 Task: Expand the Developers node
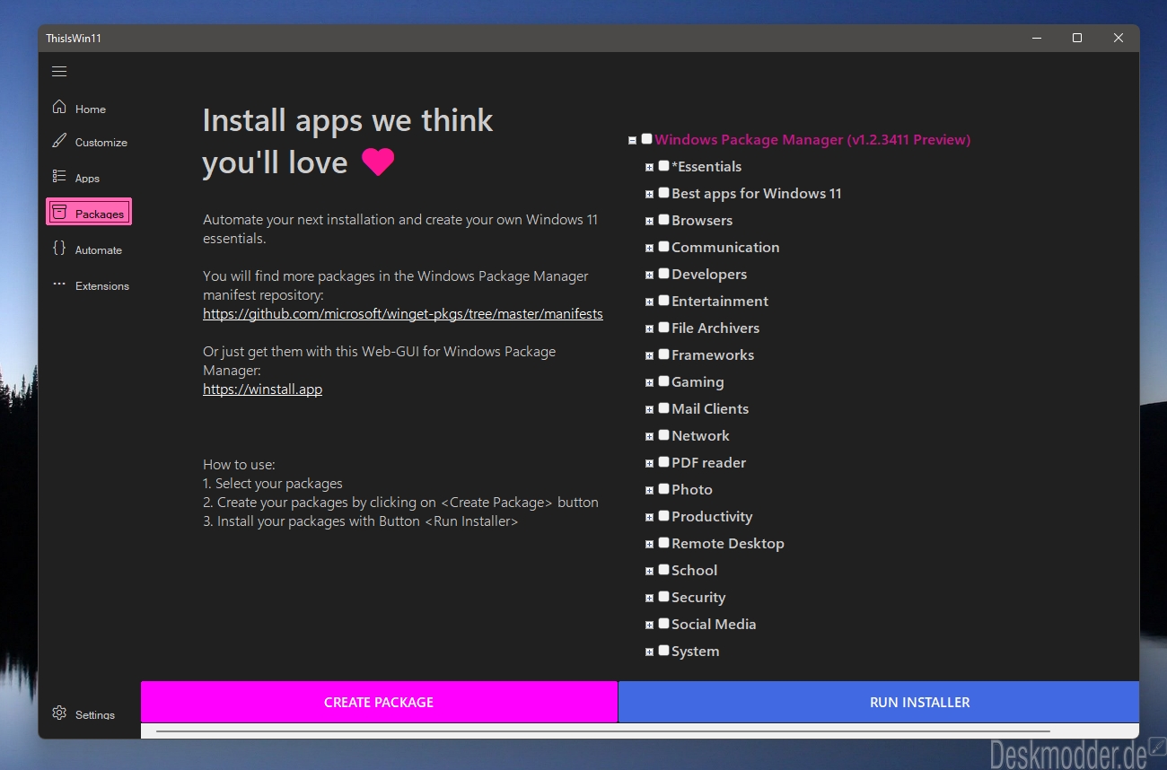(649, 275)
